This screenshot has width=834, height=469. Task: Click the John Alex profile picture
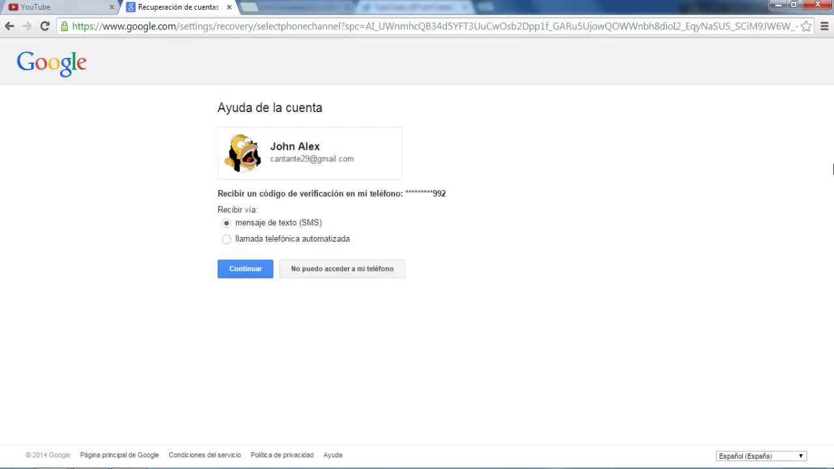click(x=243, y=153)
